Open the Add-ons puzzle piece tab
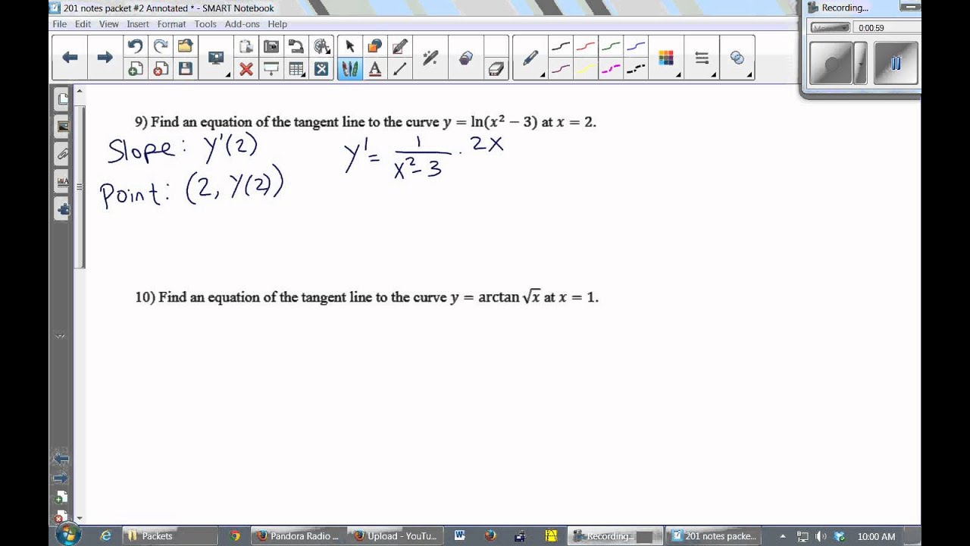This screenshot has width=970, height=546. (x=62, y=209)
